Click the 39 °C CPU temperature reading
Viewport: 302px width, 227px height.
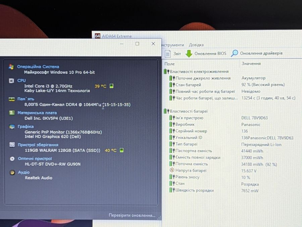pos(100,86)
